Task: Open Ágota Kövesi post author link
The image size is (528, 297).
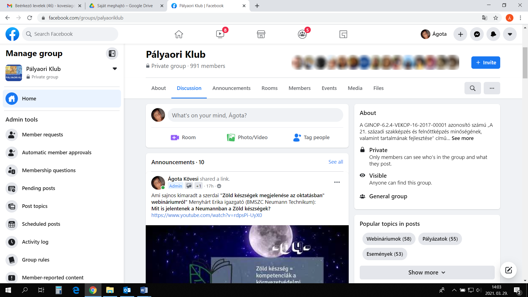Action: [x=183, y=179]
